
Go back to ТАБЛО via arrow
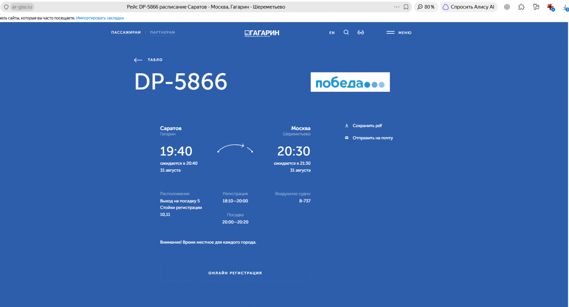[148, 60]
